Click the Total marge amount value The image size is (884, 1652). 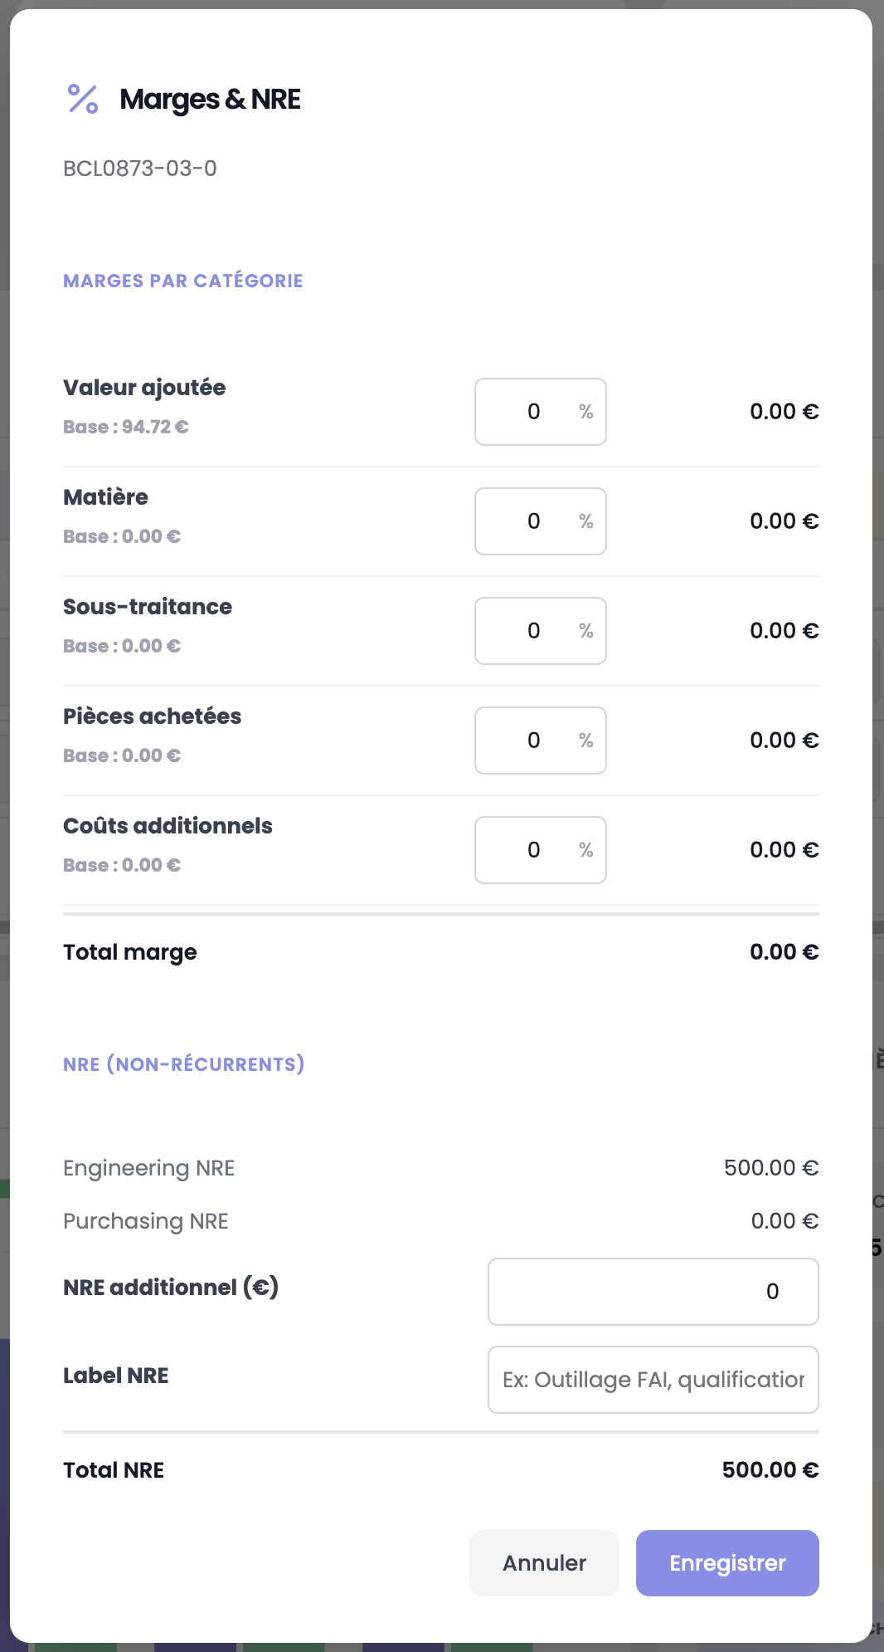784,952
